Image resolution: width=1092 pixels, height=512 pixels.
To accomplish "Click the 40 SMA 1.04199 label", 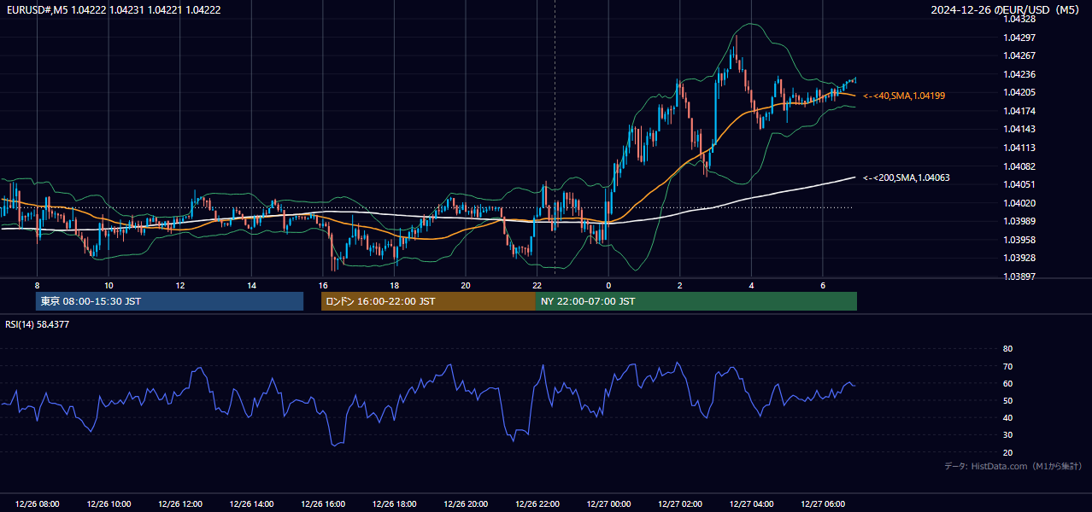I will click(x=904, y=96).
